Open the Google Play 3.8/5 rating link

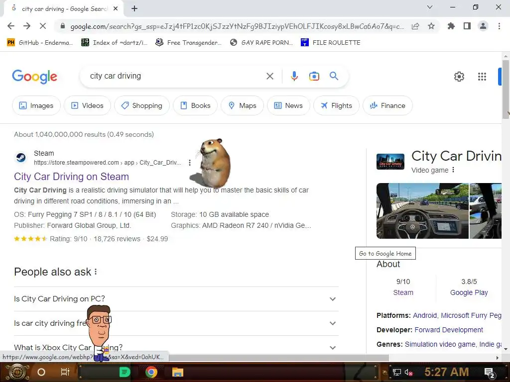[469, 292]
